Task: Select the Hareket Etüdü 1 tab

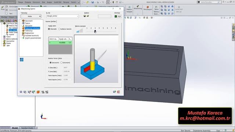Action: 28,128
